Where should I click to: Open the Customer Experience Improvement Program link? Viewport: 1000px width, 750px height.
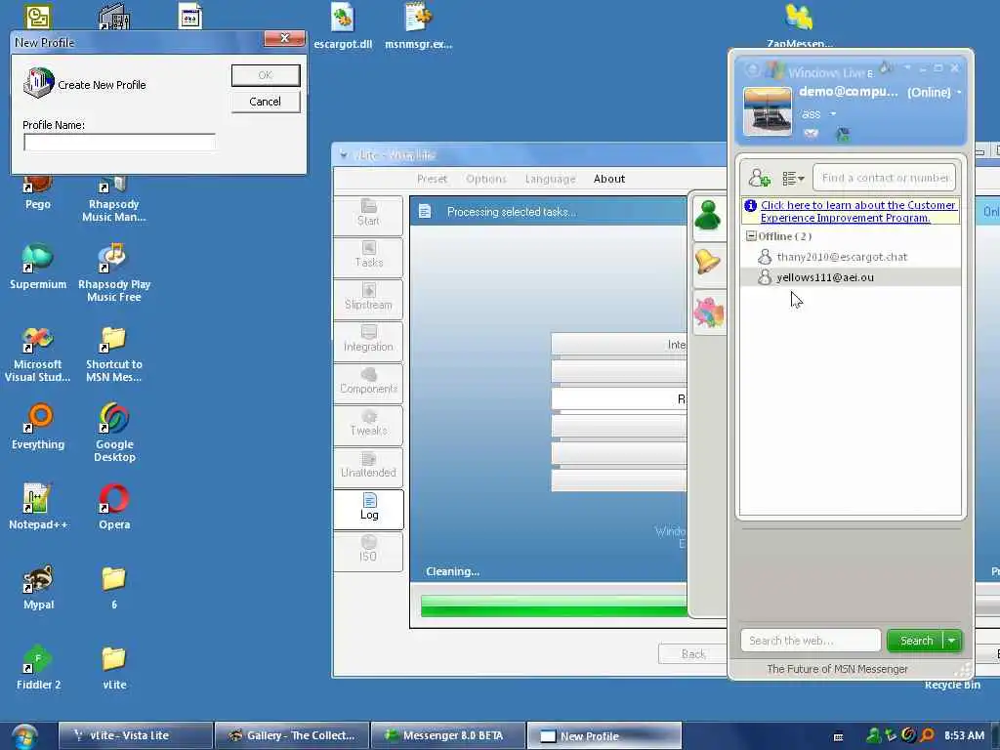857,211
